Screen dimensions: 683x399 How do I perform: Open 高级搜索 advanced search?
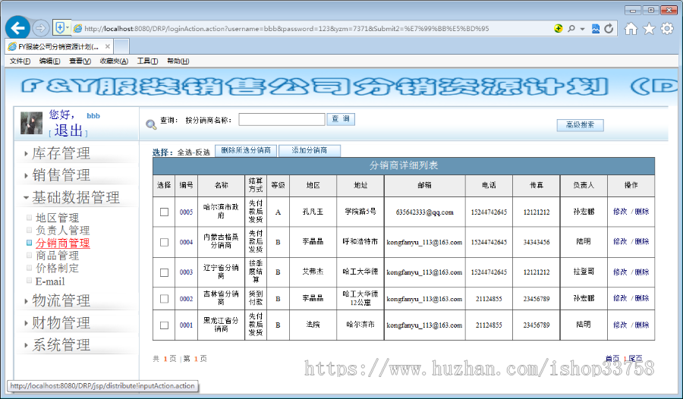click(581, 125)
